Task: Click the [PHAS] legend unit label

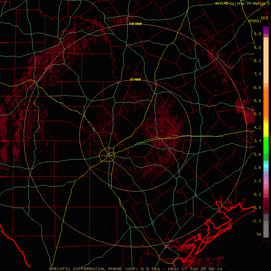Action: [x=254, y=21]
